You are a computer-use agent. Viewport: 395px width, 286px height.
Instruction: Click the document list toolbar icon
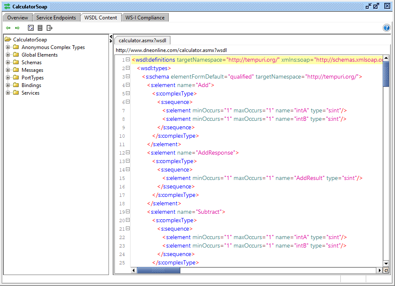(x=40, y=28)
